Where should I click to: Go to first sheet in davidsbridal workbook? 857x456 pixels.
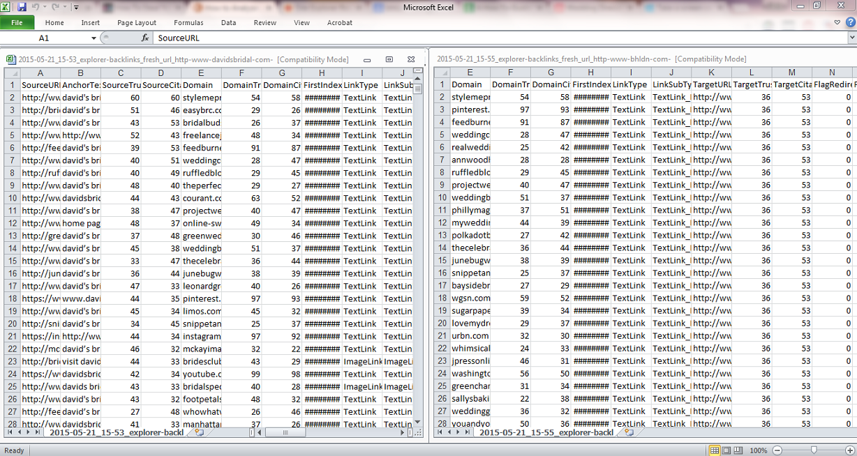pos(9,432)
